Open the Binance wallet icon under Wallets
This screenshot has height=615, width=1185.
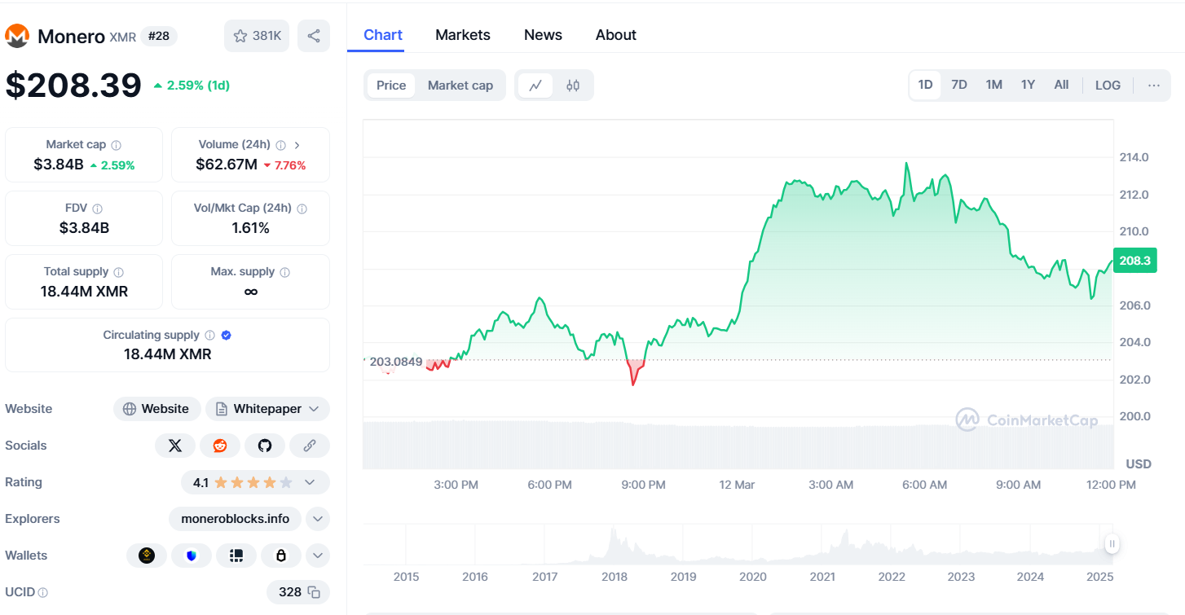147,555
